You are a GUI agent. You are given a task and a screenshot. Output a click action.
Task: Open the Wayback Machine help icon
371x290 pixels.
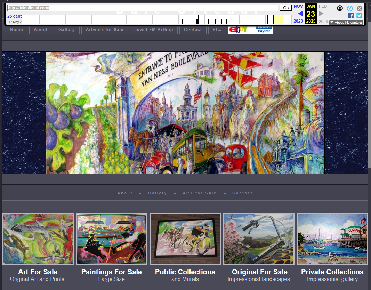(350, 8)
